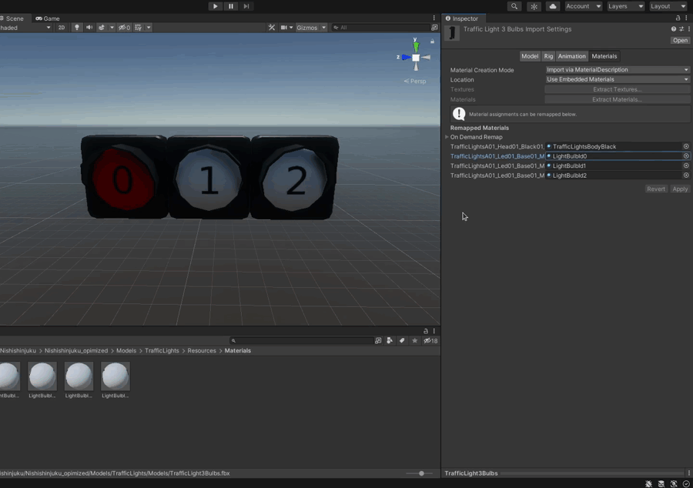Screen dimensions: 693x488
Task: Expand the On Demand Remap section
Action: 447,136
